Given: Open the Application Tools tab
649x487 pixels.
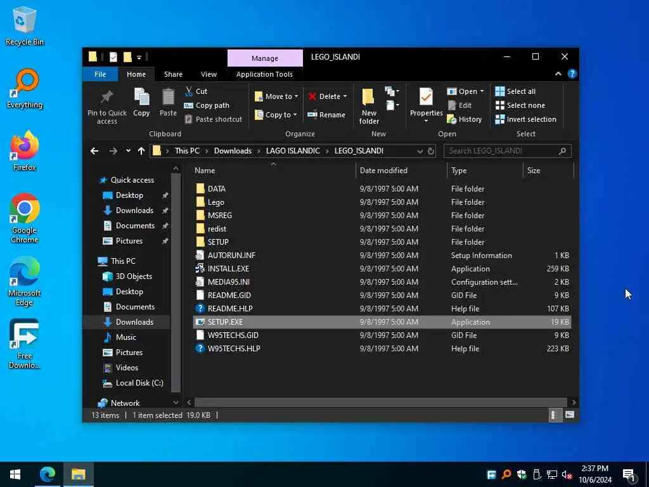Looking at the screenshot, I should 264,74.
